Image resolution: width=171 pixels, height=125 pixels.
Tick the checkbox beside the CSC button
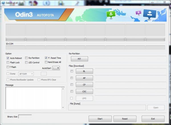[x=72, y=91]
